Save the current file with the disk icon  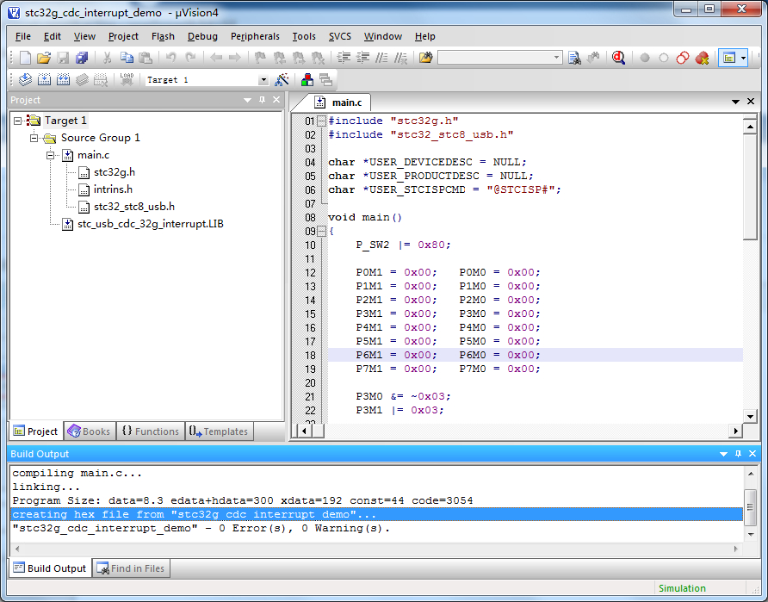[x=63, y=58]
